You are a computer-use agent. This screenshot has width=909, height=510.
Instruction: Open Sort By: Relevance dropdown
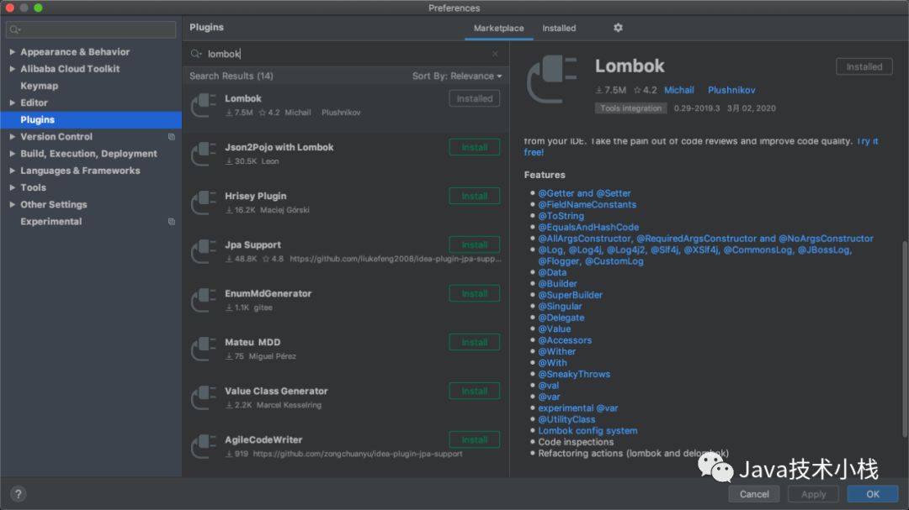pyautogui.click(x=457, y=76)
